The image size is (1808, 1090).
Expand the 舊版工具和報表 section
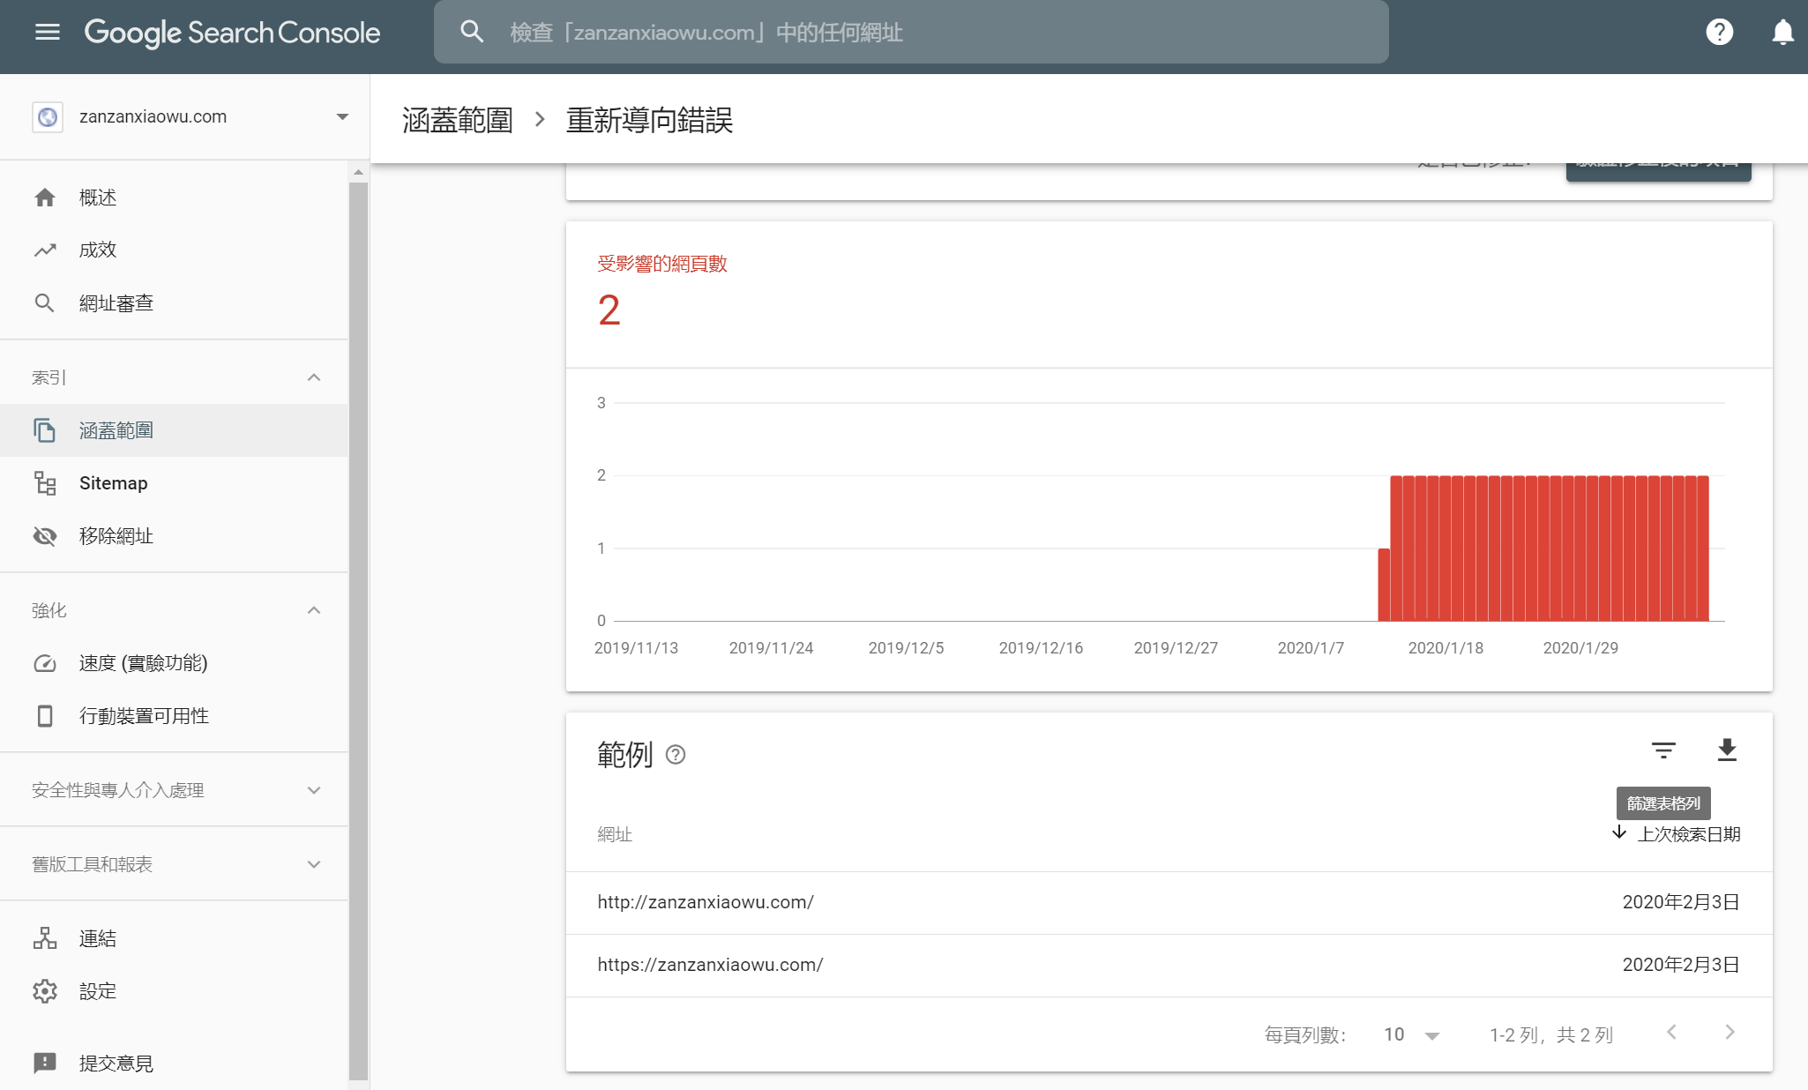coord(314,864)
